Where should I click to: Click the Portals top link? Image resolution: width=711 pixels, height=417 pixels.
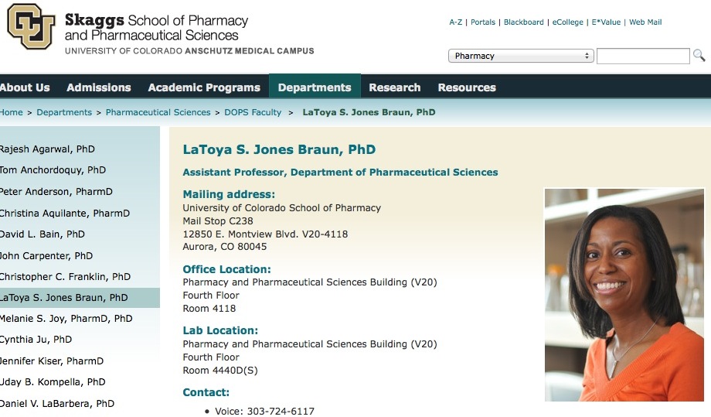pyautogui.click(x=483, y=22)
